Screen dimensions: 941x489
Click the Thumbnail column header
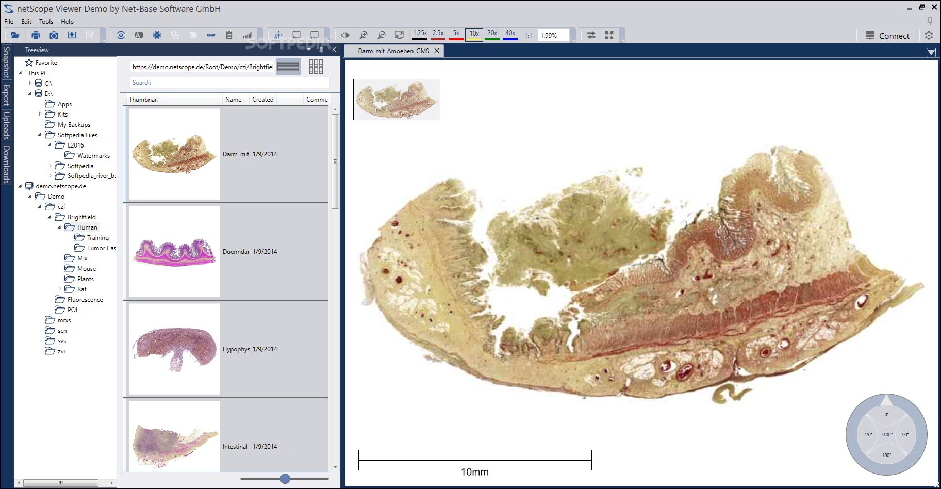tap(174, 99)
